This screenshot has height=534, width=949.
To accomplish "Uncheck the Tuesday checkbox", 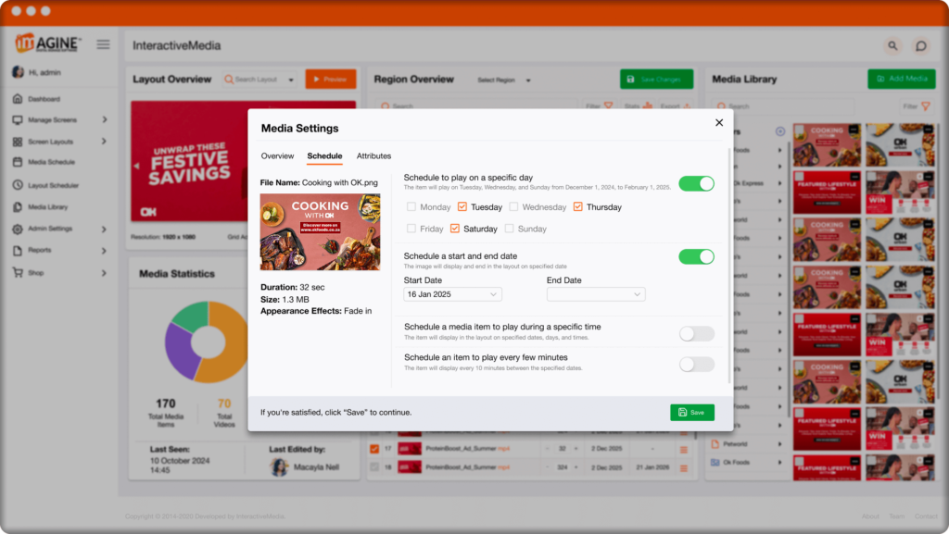I will tap(462, 206).
